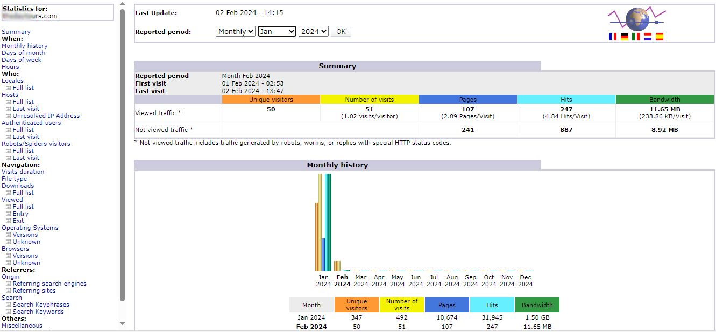716x332 pixels.
Task: Open the year dropdown showing 2024
Action: click(313, 32)
